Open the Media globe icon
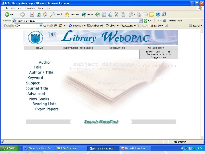The width and height of the screenshot is (205, 154). pyautogui.click(x=84, y=15)
